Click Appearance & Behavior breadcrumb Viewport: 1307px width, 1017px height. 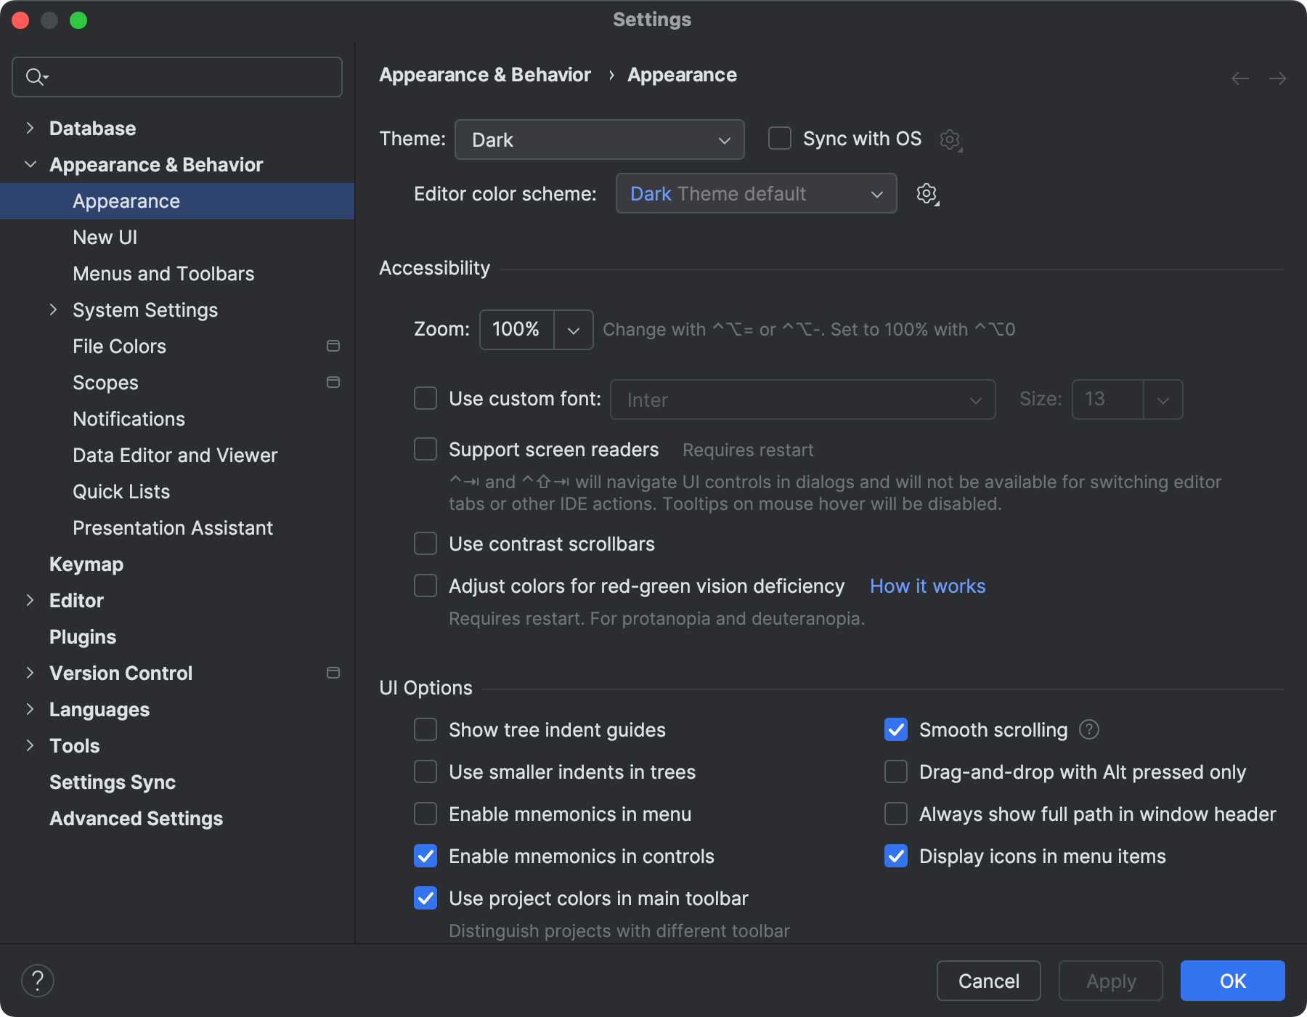point(485,75)
